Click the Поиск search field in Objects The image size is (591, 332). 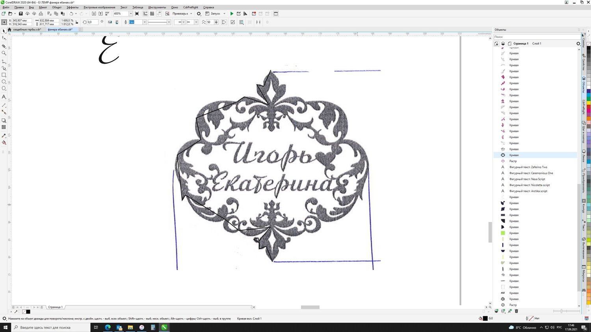[537, 37]
